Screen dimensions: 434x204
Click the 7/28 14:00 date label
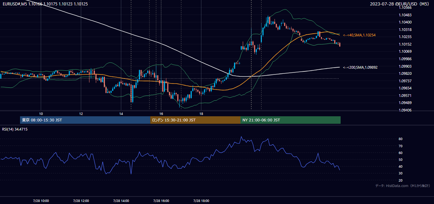tap(121, 201)
